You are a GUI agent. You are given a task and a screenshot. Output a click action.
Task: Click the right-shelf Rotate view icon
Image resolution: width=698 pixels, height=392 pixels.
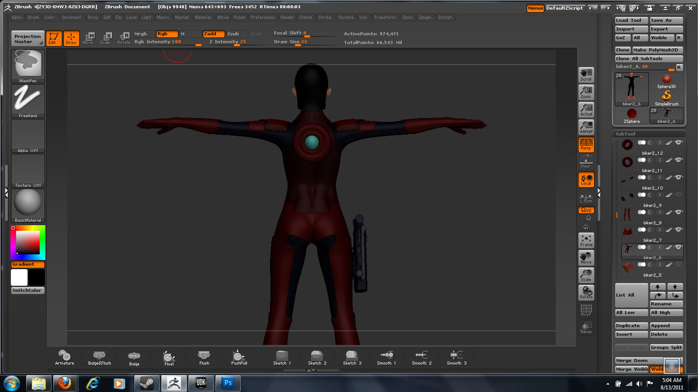[586, 293]
